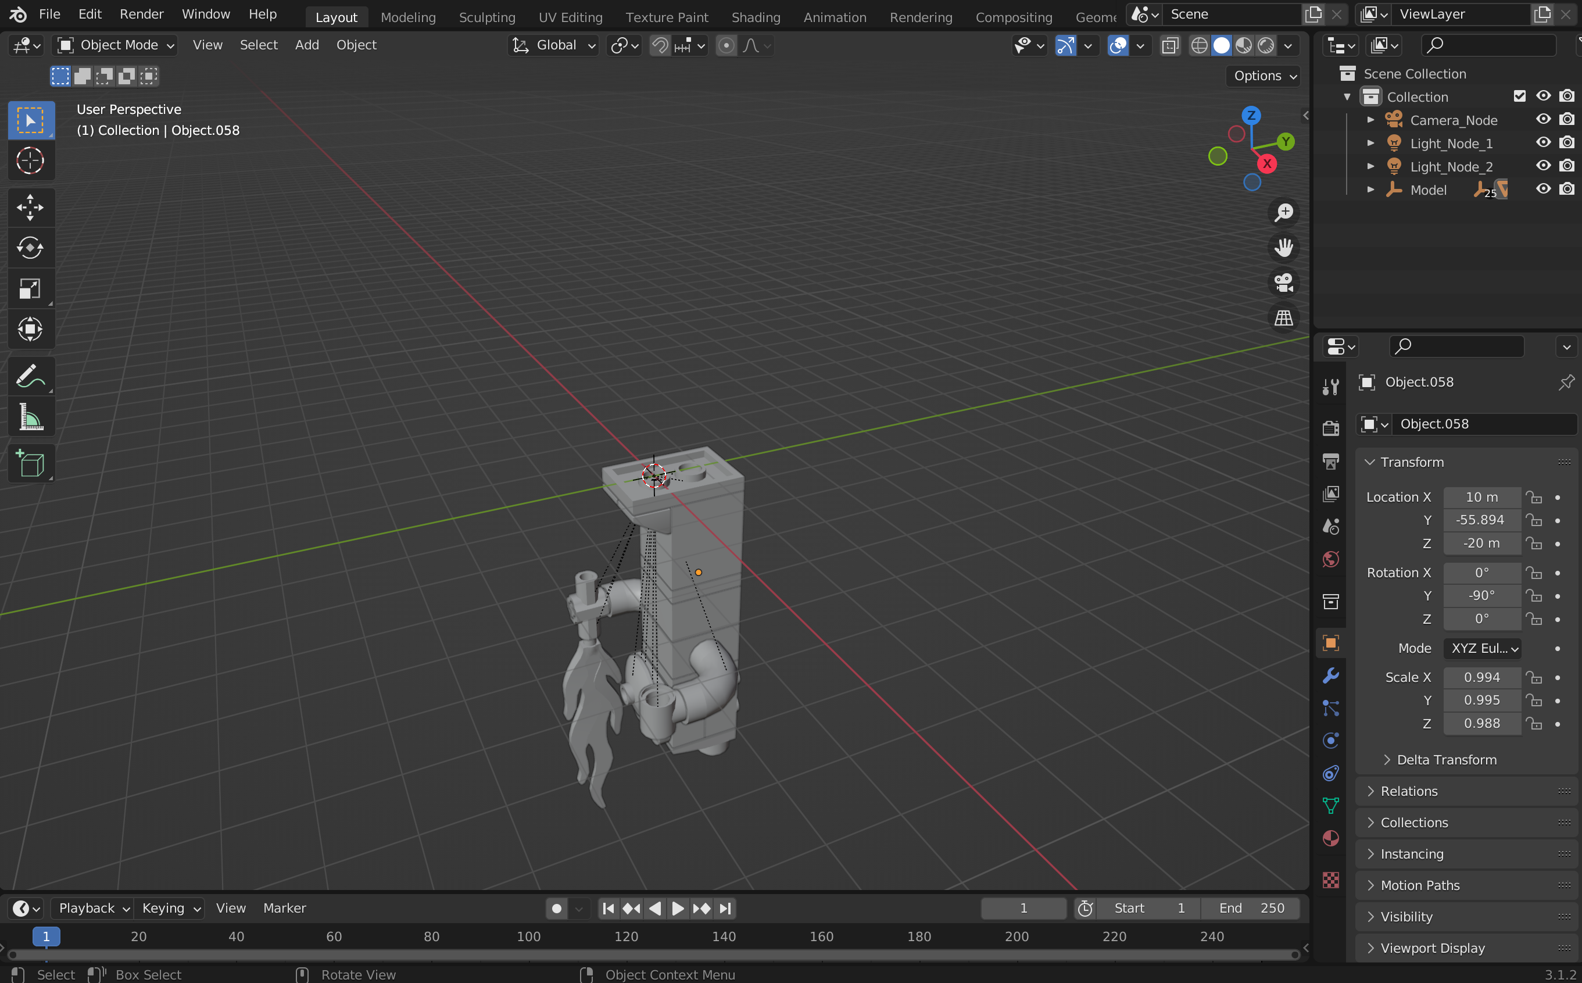Click auto keying record button
1582x983 pixels.
(556, 908)
